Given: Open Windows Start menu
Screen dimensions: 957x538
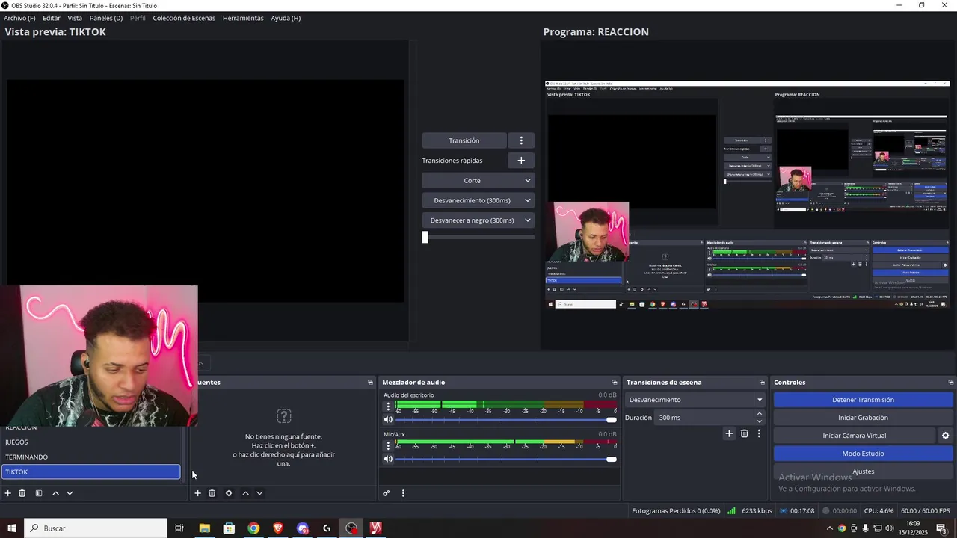Looking at the screenshot, I should [x=12, y=528].
